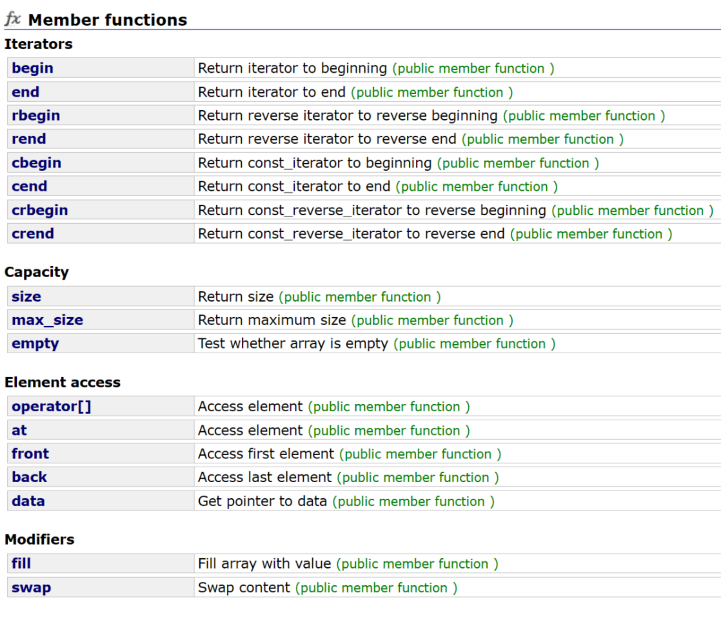The height and width of the screenshot is (633, 721).
Task: Click the fx Member functions icon
Action: [x=13, y=19]
